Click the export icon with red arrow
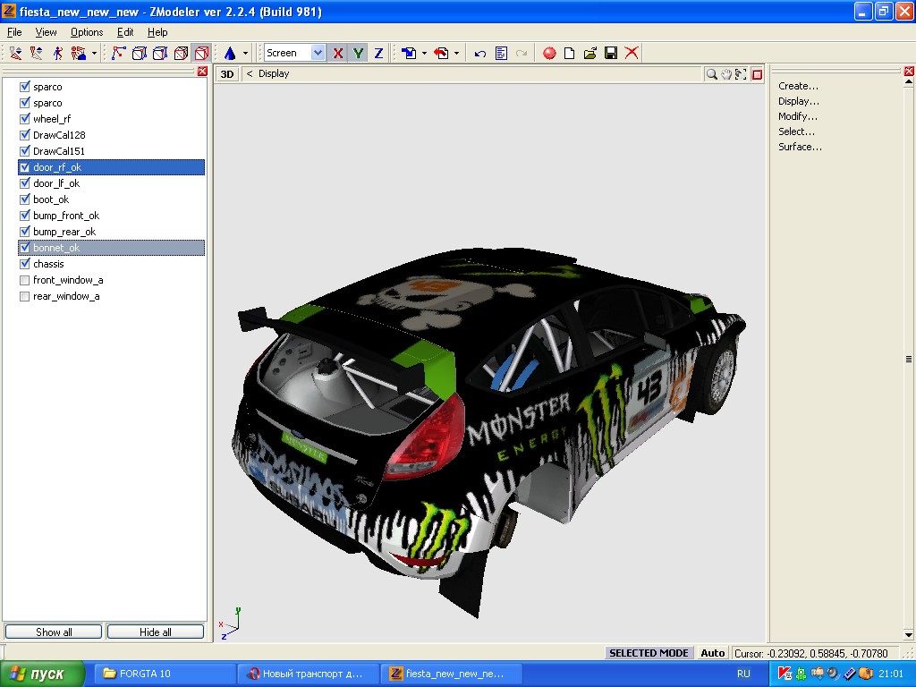916x687 pixels. tap(442, 53)
